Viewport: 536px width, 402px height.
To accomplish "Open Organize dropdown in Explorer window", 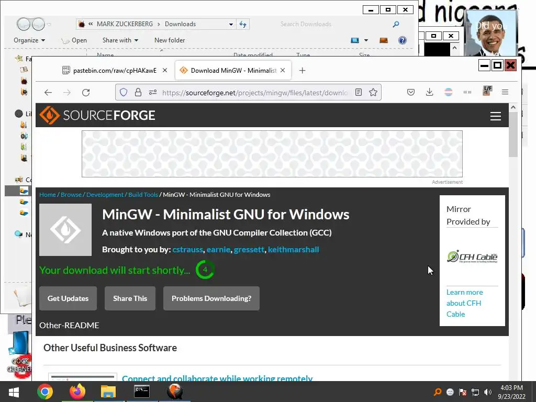I will point(29,40).
